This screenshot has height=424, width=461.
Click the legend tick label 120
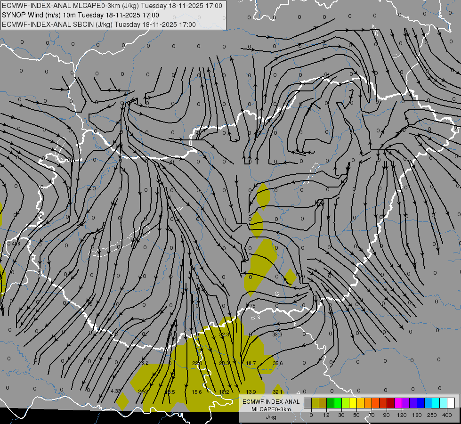click(x=402, y=415)
